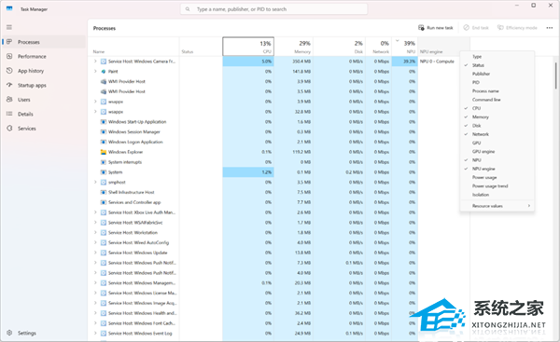
Task: Select PID in the column menu
Action: coord(497,82)
